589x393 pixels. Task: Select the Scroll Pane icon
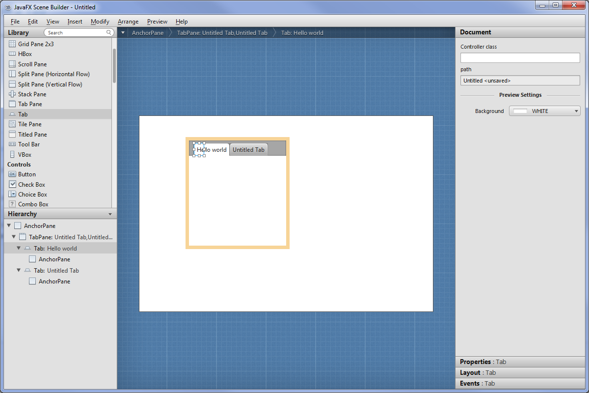[12, 64]
